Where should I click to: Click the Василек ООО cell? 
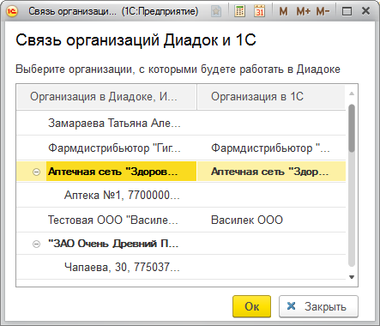247,220
